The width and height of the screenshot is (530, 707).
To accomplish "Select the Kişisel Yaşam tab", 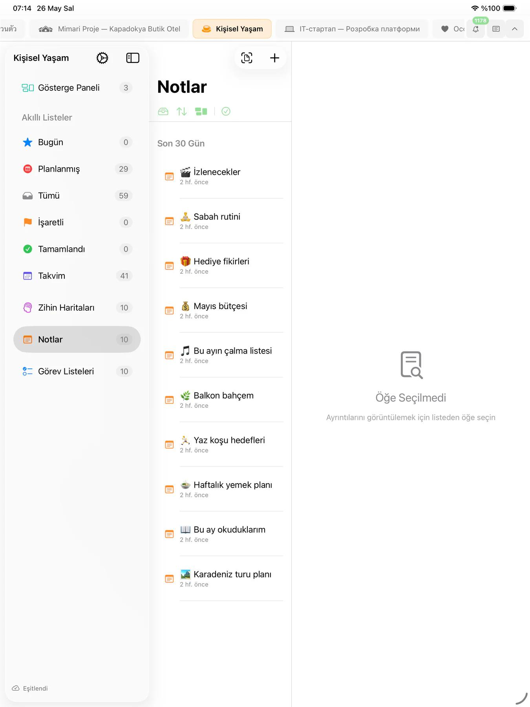I will click(232, 29).
